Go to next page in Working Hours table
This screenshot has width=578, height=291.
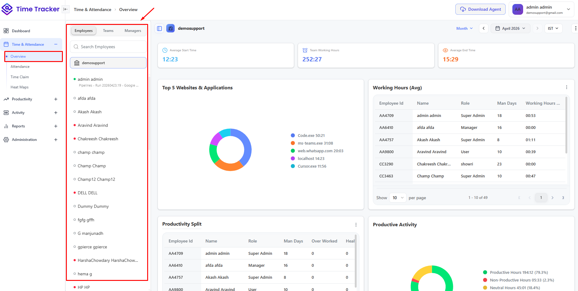pos(552,198)
